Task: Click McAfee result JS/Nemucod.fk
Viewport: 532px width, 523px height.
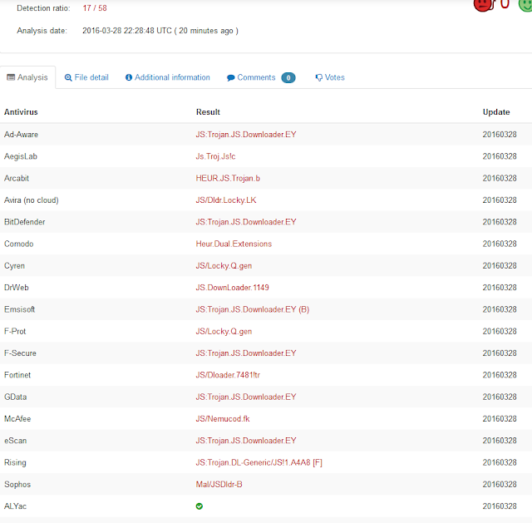Action: tap(223, 419)
